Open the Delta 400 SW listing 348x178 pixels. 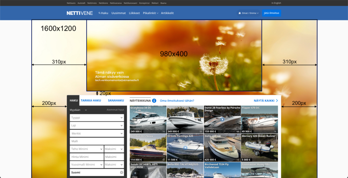(x=222, y=148)
